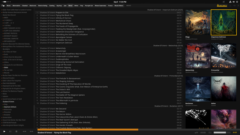Image resolution: width=240 pixels, height=135 pixels.
Task: Toggle the side panel layout icon at top left
Action: 3,6
